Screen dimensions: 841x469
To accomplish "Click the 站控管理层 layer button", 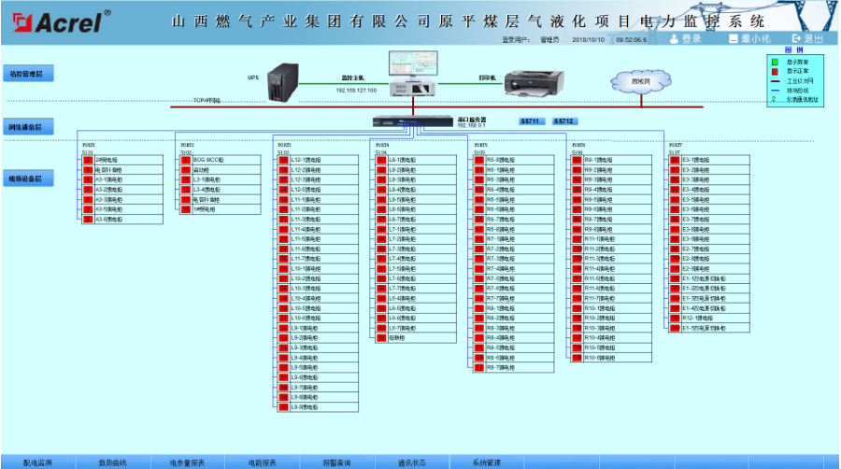I will [x=28, y=74].
